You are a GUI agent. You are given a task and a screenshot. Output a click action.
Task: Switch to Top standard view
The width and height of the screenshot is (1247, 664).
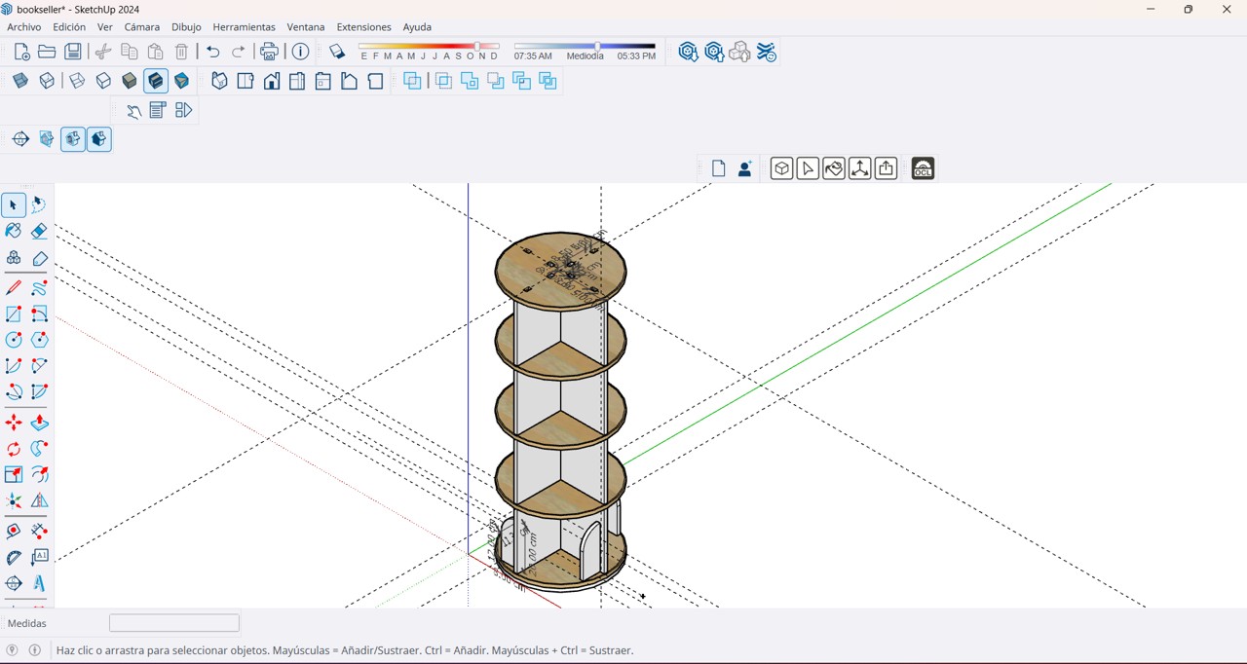(x=246, y=81)
